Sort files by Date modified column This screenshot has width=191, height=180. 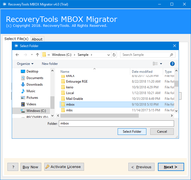point(142,72)
